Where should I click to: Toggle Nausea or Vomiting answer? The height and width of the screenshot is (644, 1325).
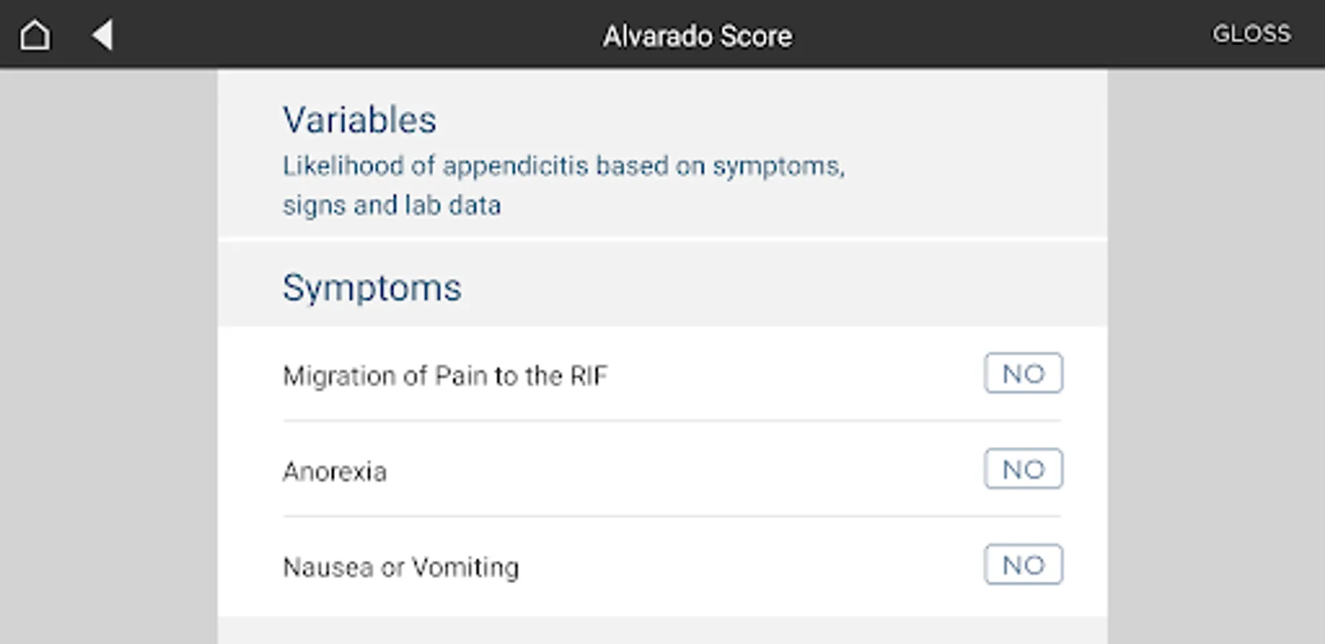click(1023, 565)
